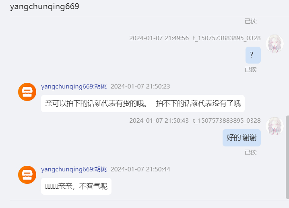Image resolution: width=289 pixels, height=208 pixels.
Task: Click the "亲亲，不客气呢" reply bubble
Action: tap(76, 186)
